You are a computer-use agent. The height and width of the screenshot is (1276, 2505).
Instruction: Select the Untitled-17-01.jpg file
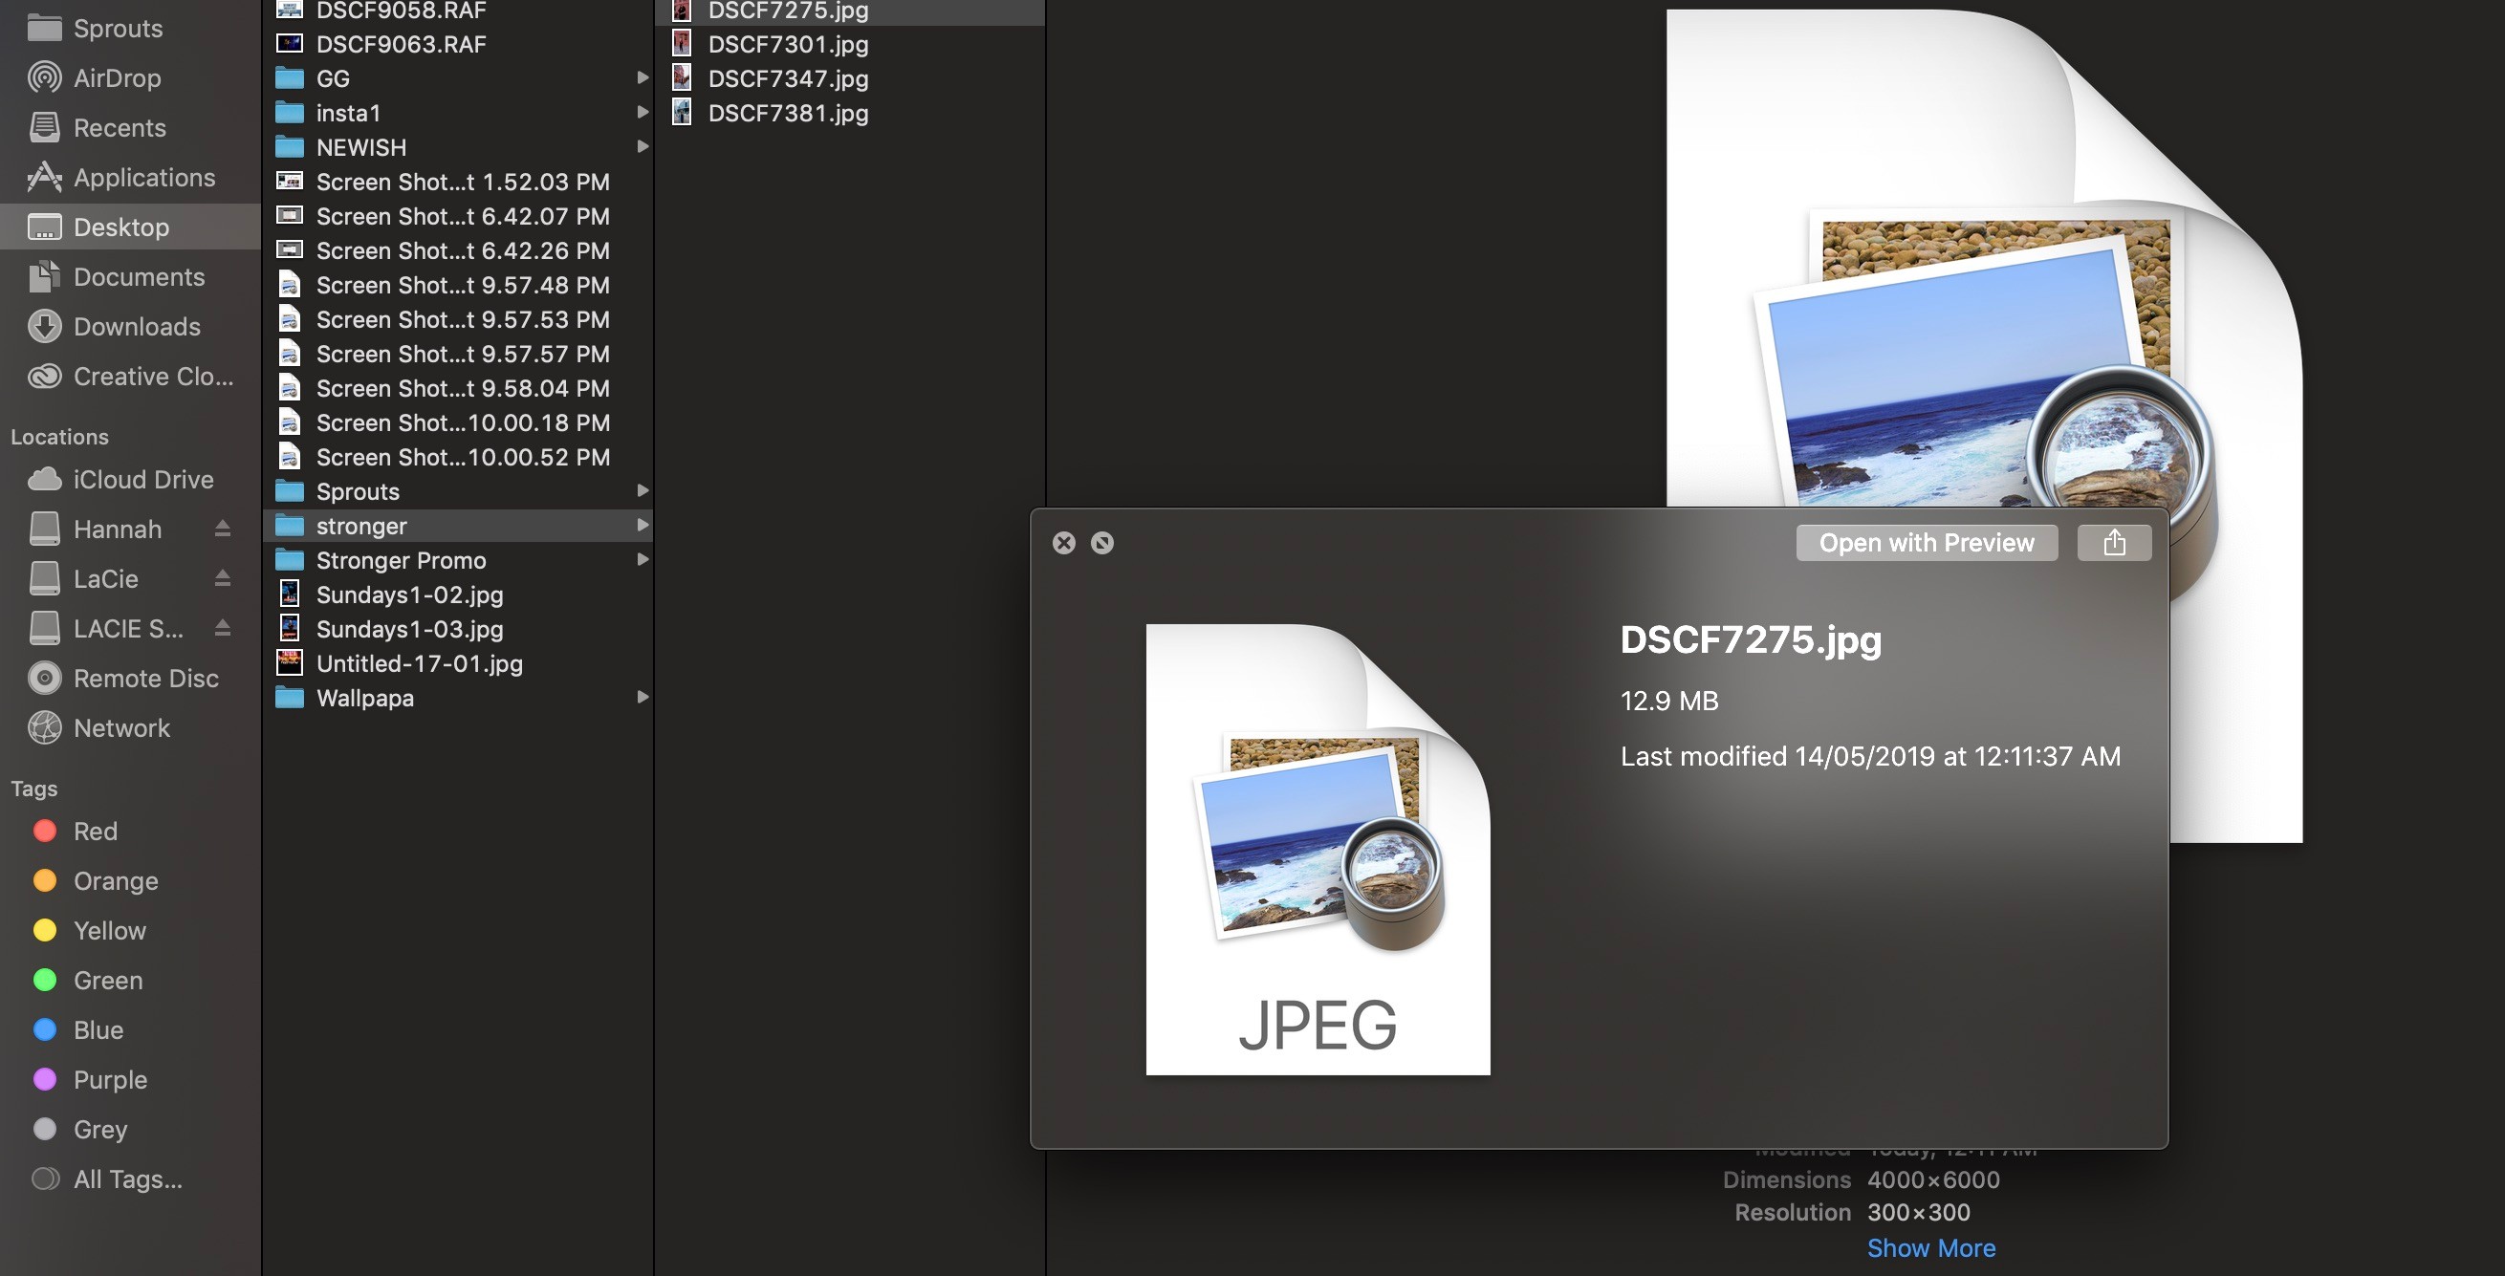point(419,663)
